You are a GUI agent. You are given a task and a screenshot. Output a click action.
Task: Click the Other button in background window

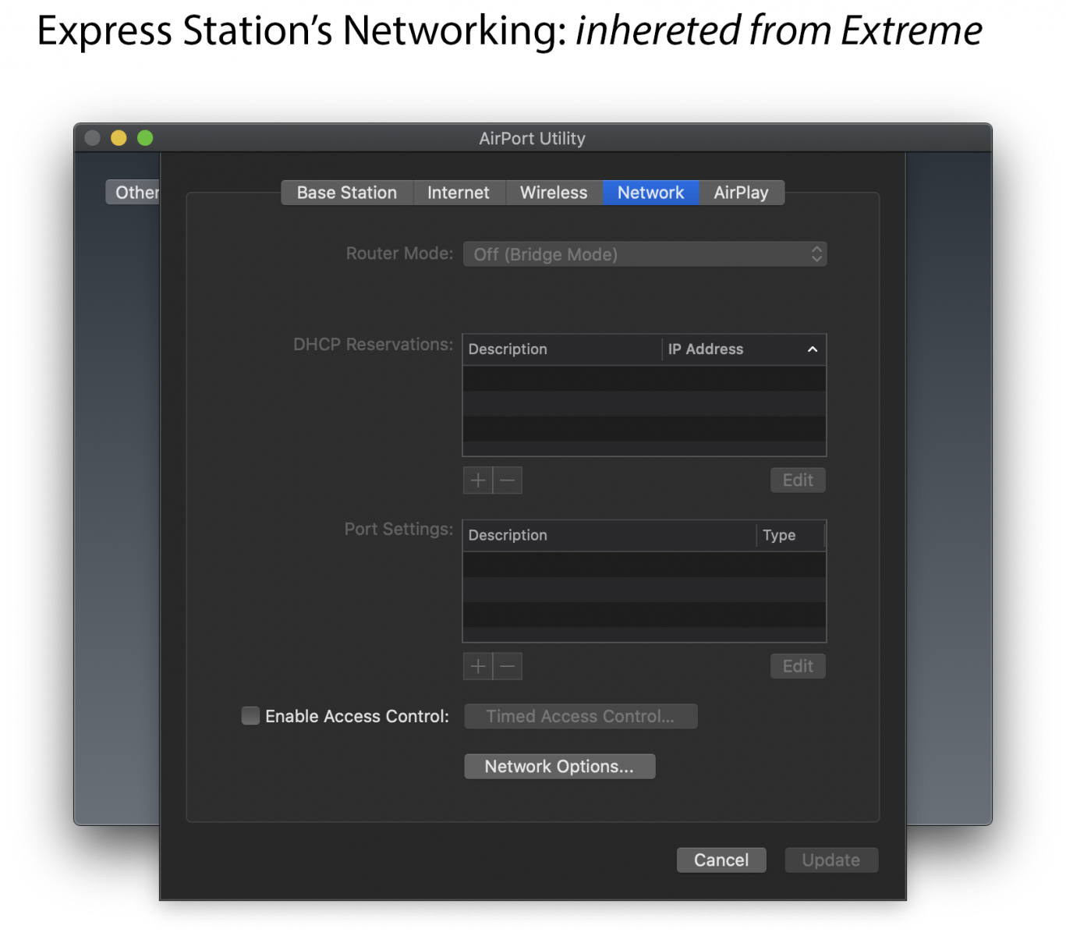[x=133, y=193]
